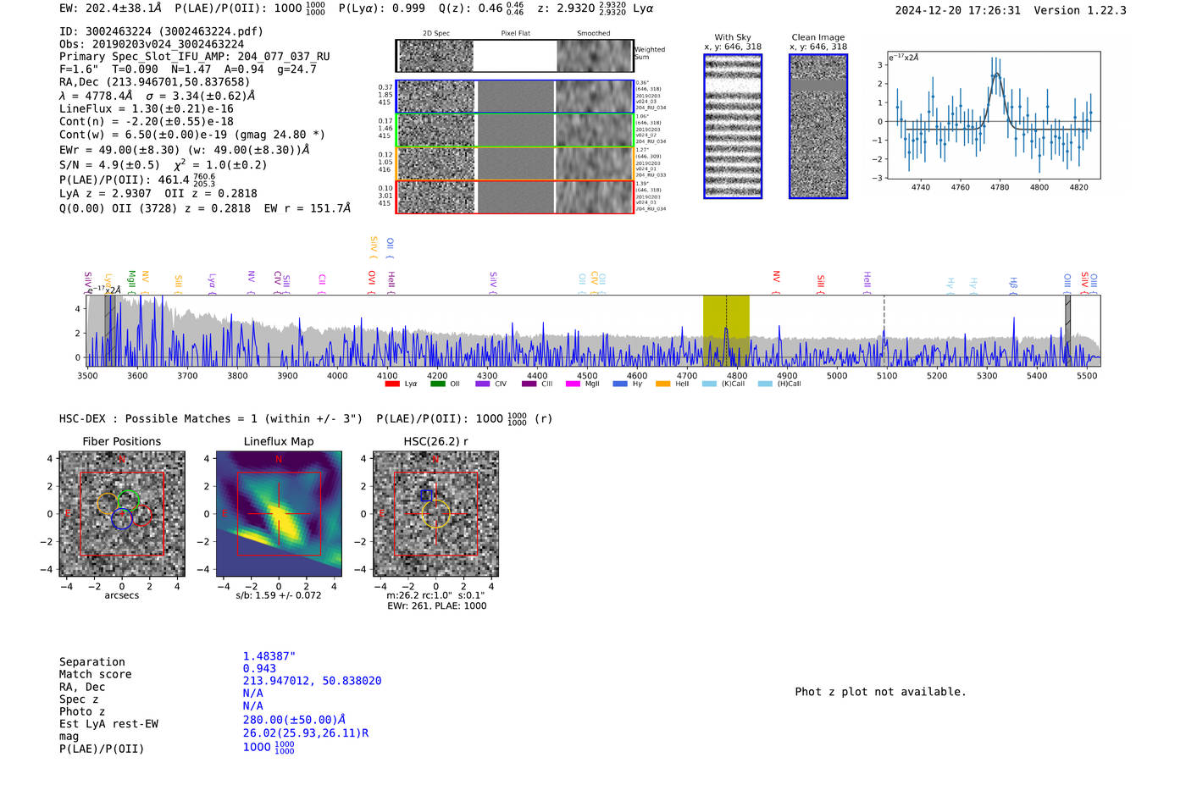Click the blue fiber circle in Fiber Positions

point(122,519)
